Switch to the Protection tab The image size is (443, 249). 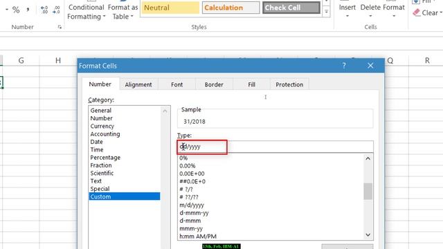pyautogui.click(x=289, y=84)
